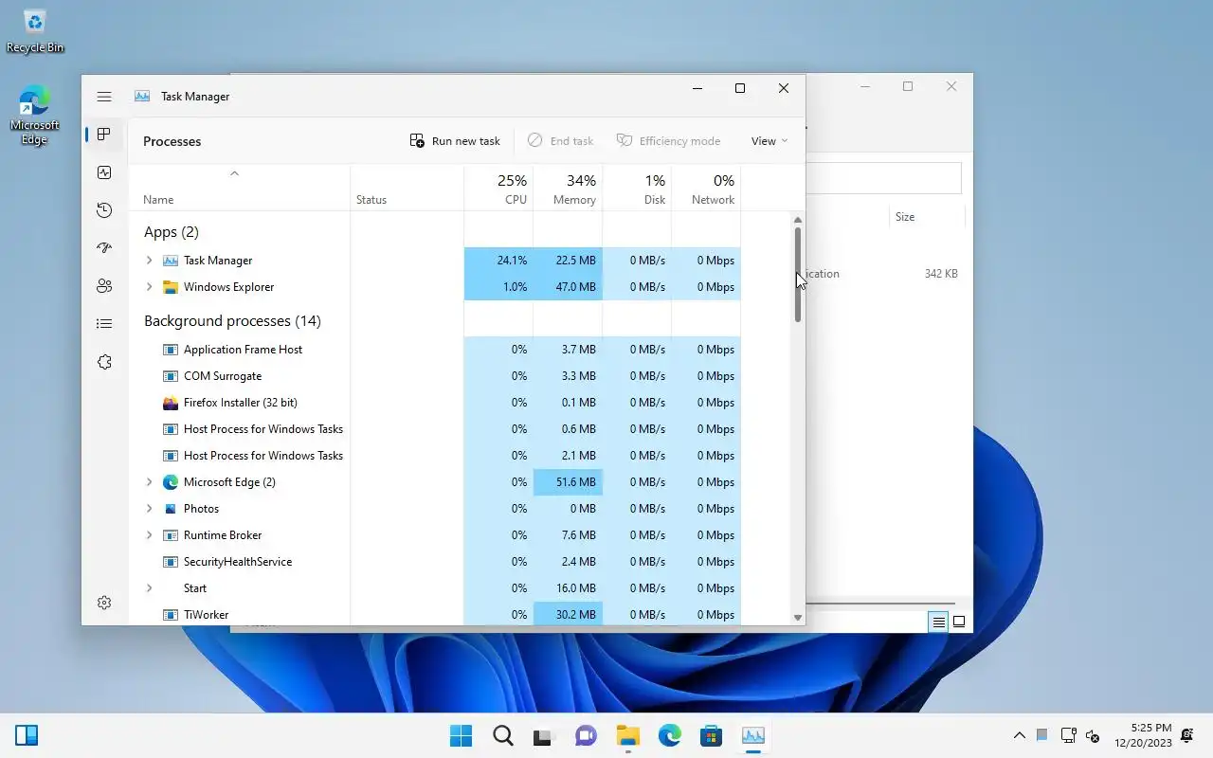1213x758 pixels.
Task: Click the Microsoft Edge process icon in list
Action: coord(171,482)
